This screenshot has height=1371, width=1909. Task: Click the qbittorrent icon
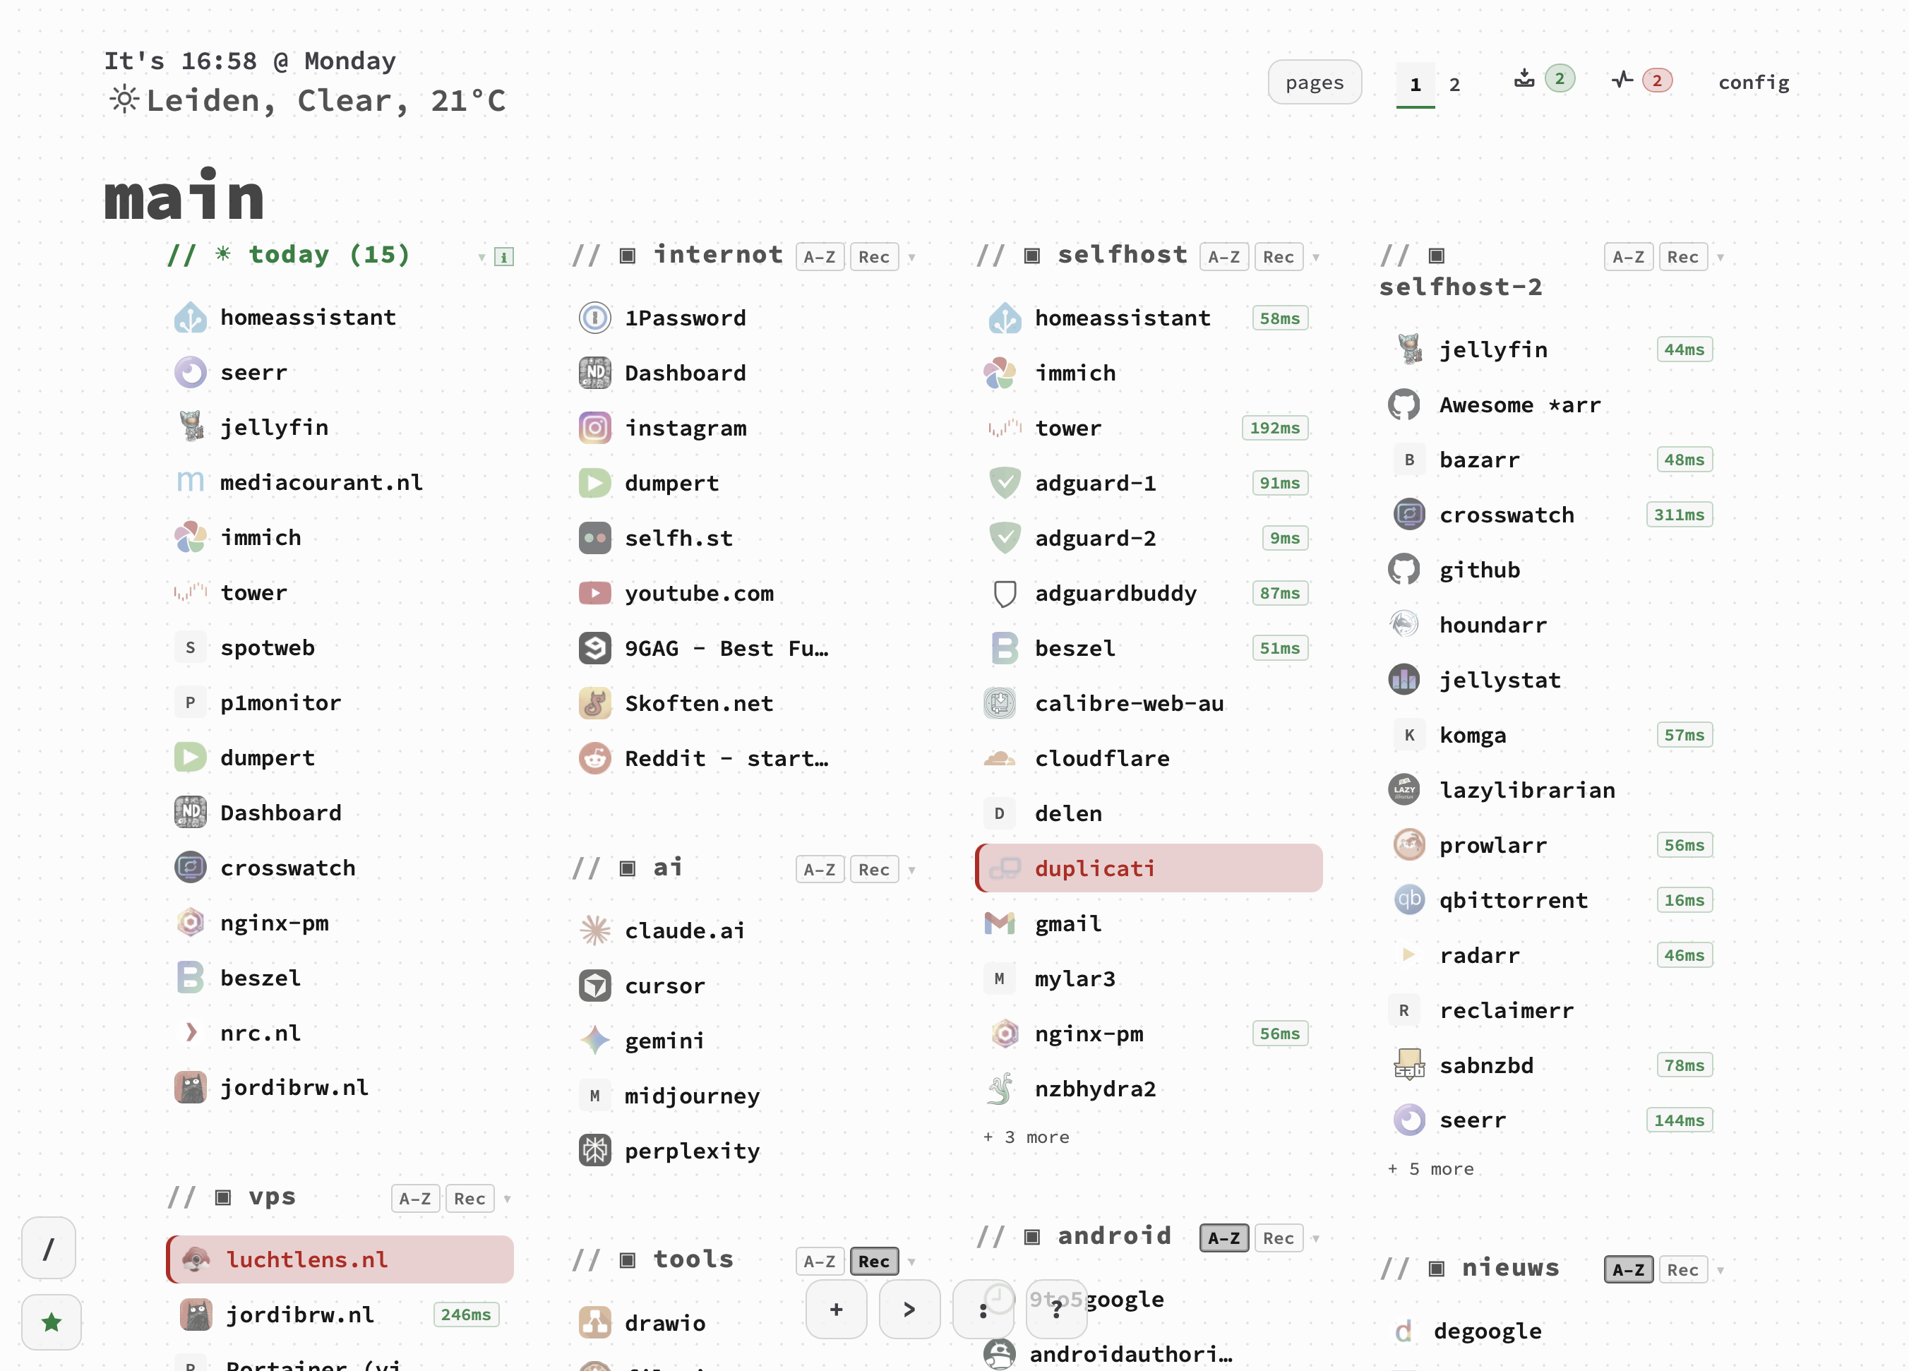[1409, 899]
